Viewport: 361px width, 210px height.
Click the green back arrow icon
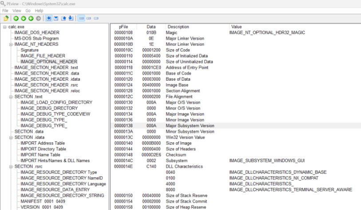coord(31,18)
